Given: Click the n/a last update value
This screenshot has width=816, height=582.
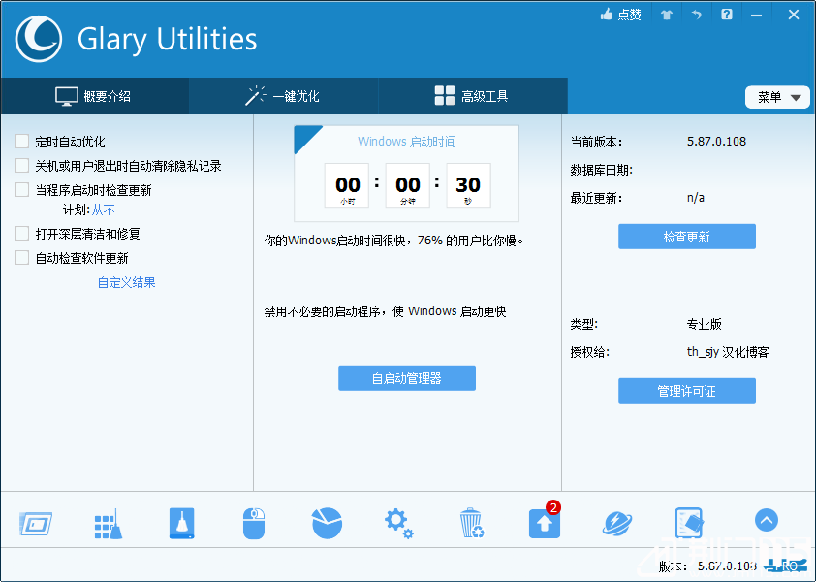Looking at the screenshot, I should point(695,198).
